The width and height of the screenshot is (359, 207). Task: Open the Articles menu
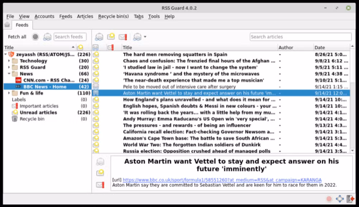[85, 16]
